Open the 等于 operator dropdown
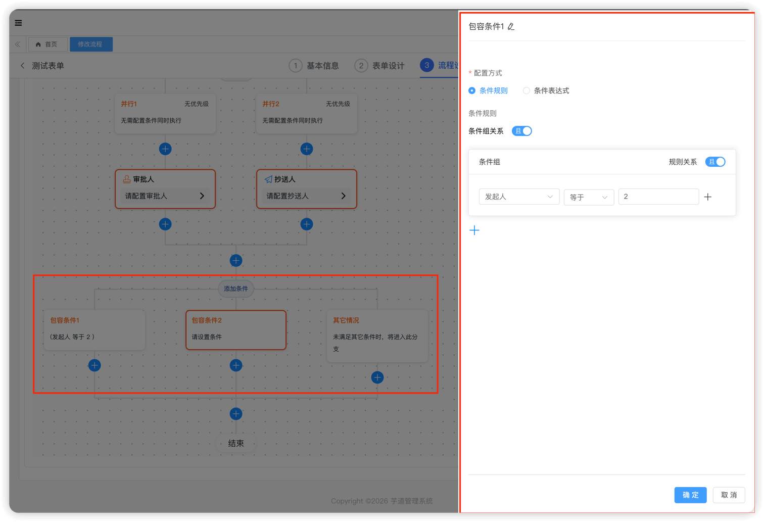Viewport: 764px width, 522px height. [x=589, y=197]
